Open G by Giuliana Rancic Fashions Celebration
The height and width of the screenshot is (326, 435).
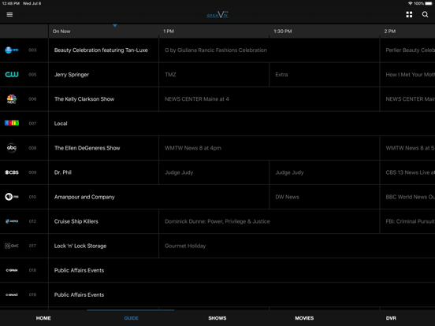pos(269,50)
